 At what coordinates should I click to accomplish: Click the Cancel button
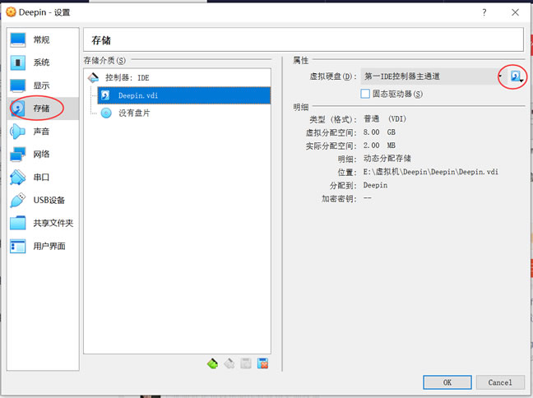(500, 382)
